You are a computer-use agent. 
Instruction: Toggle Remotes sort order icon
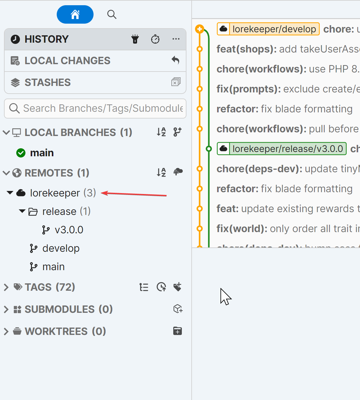(x=161, y=172)
